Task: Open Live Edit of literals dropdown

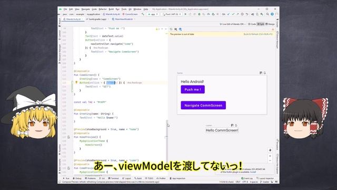Action: [232, 24]
